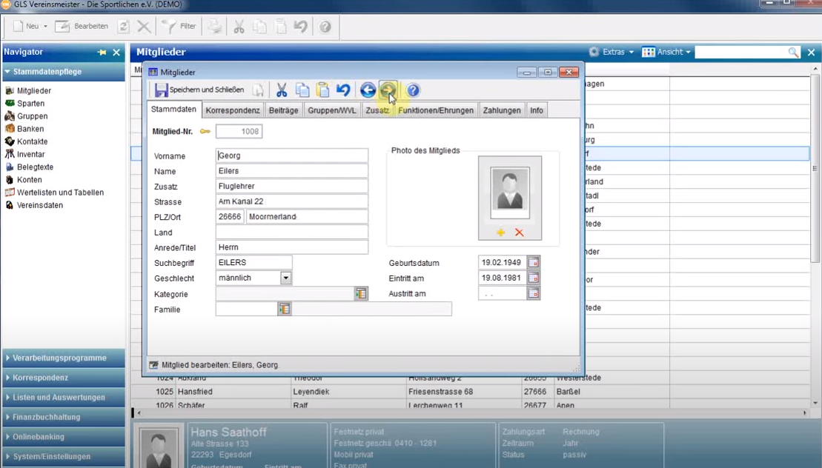Expand the Korrespondenz navigator section
The image size is (822, 468).
point(63,378)
